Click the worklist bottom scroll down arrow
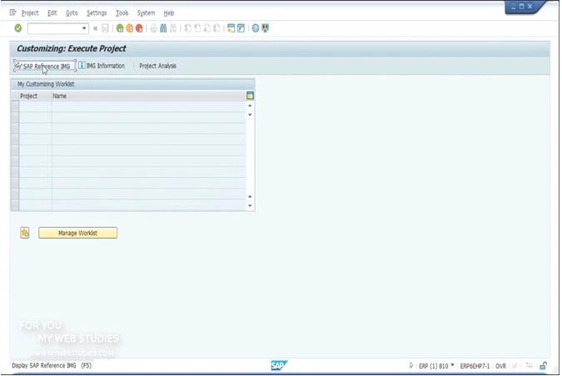The height and width of the screenshot is (376, 562). click(x=250, y=205)
